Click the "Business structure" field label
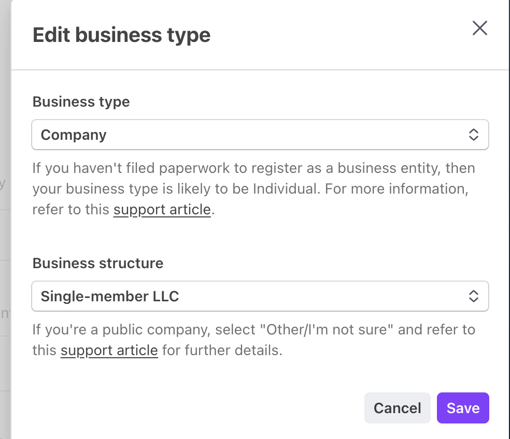The height and width of the screenshot is (439, 510). coord(97,263)
